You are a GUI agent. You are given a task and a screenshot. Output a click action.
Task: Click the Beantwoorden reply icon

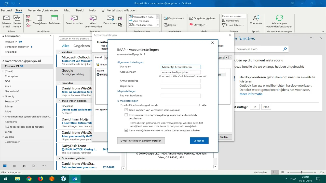coord(74,18)
